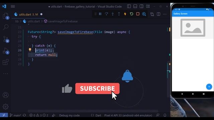Click saveImageToFirebase in the breadcrumb

pyautogui.click(x=63, y=21)
